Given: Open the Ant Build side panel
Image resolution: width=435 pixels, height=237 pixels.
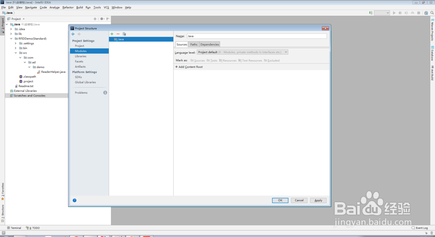Looking at the screenshot, I should click(x=432, y=73).
